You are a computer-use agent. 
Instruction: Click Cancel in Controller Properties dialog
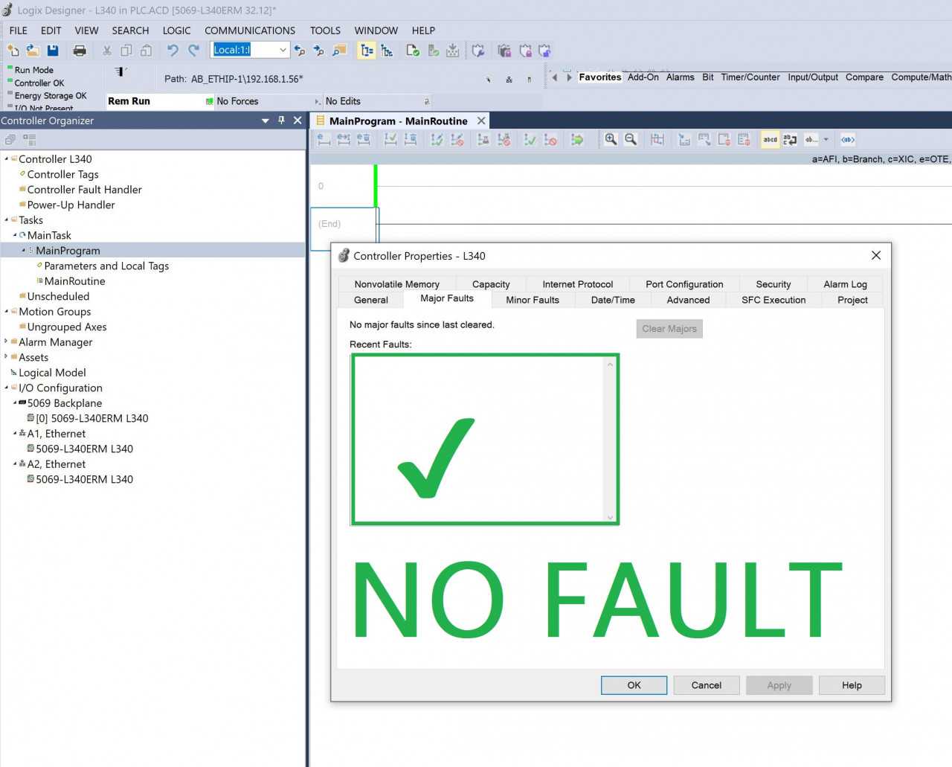(x=707, y=685)
